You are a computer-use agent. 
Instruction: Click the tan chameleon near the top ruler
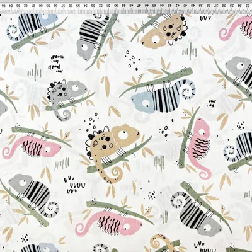click(x=164, y=31)
